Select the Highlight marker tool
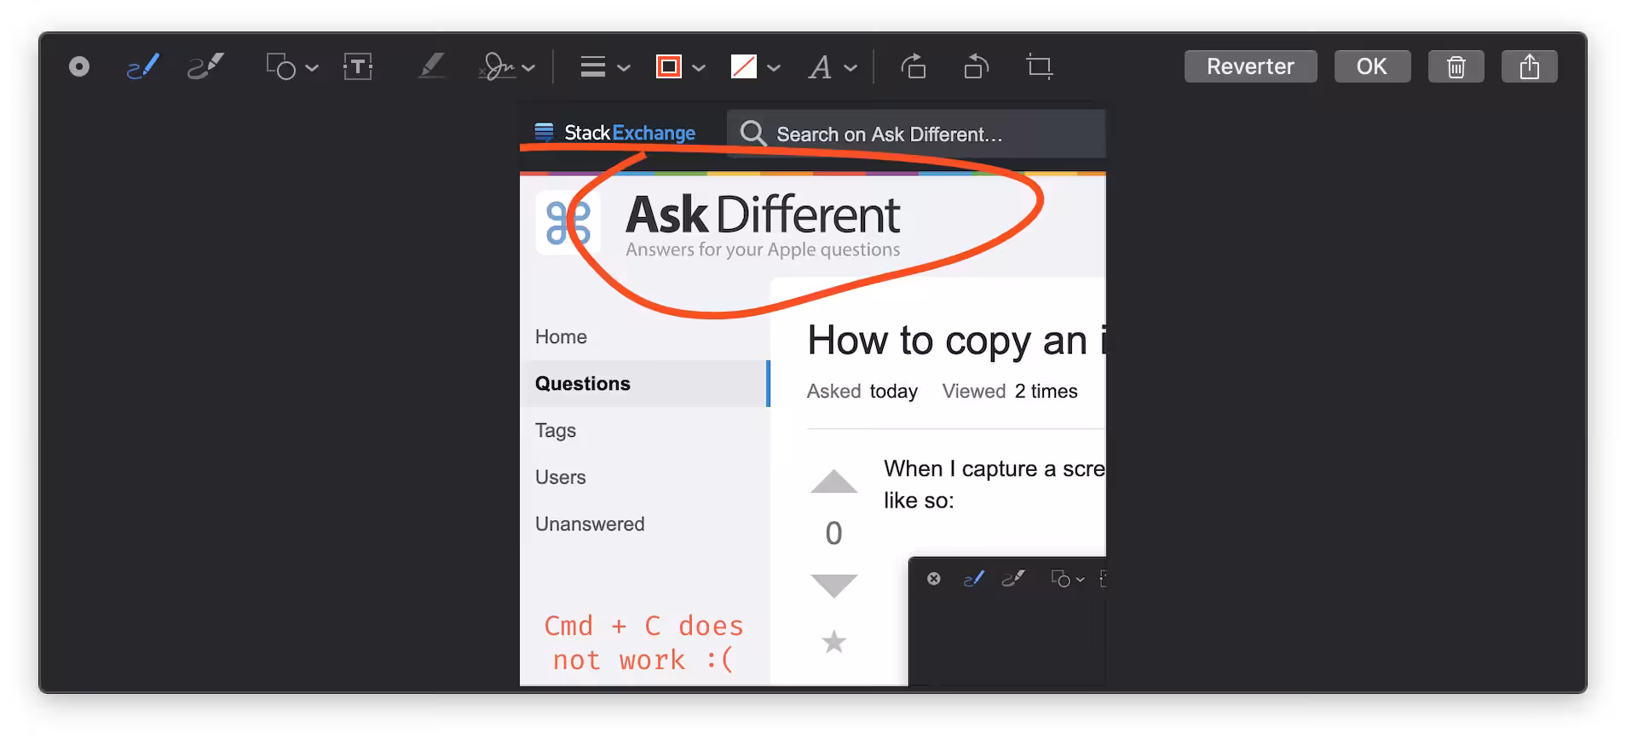The height and width of the screenshot is (739, 1626). pos(432,66)
